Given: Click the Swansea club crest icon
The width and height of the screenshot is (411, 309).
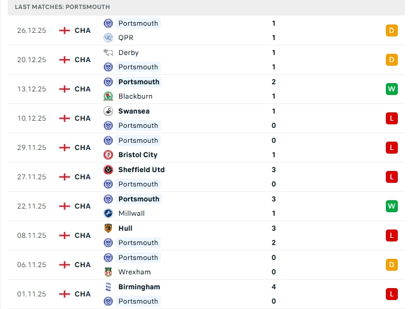Looking at the screenshot, I should coord(108,111).
